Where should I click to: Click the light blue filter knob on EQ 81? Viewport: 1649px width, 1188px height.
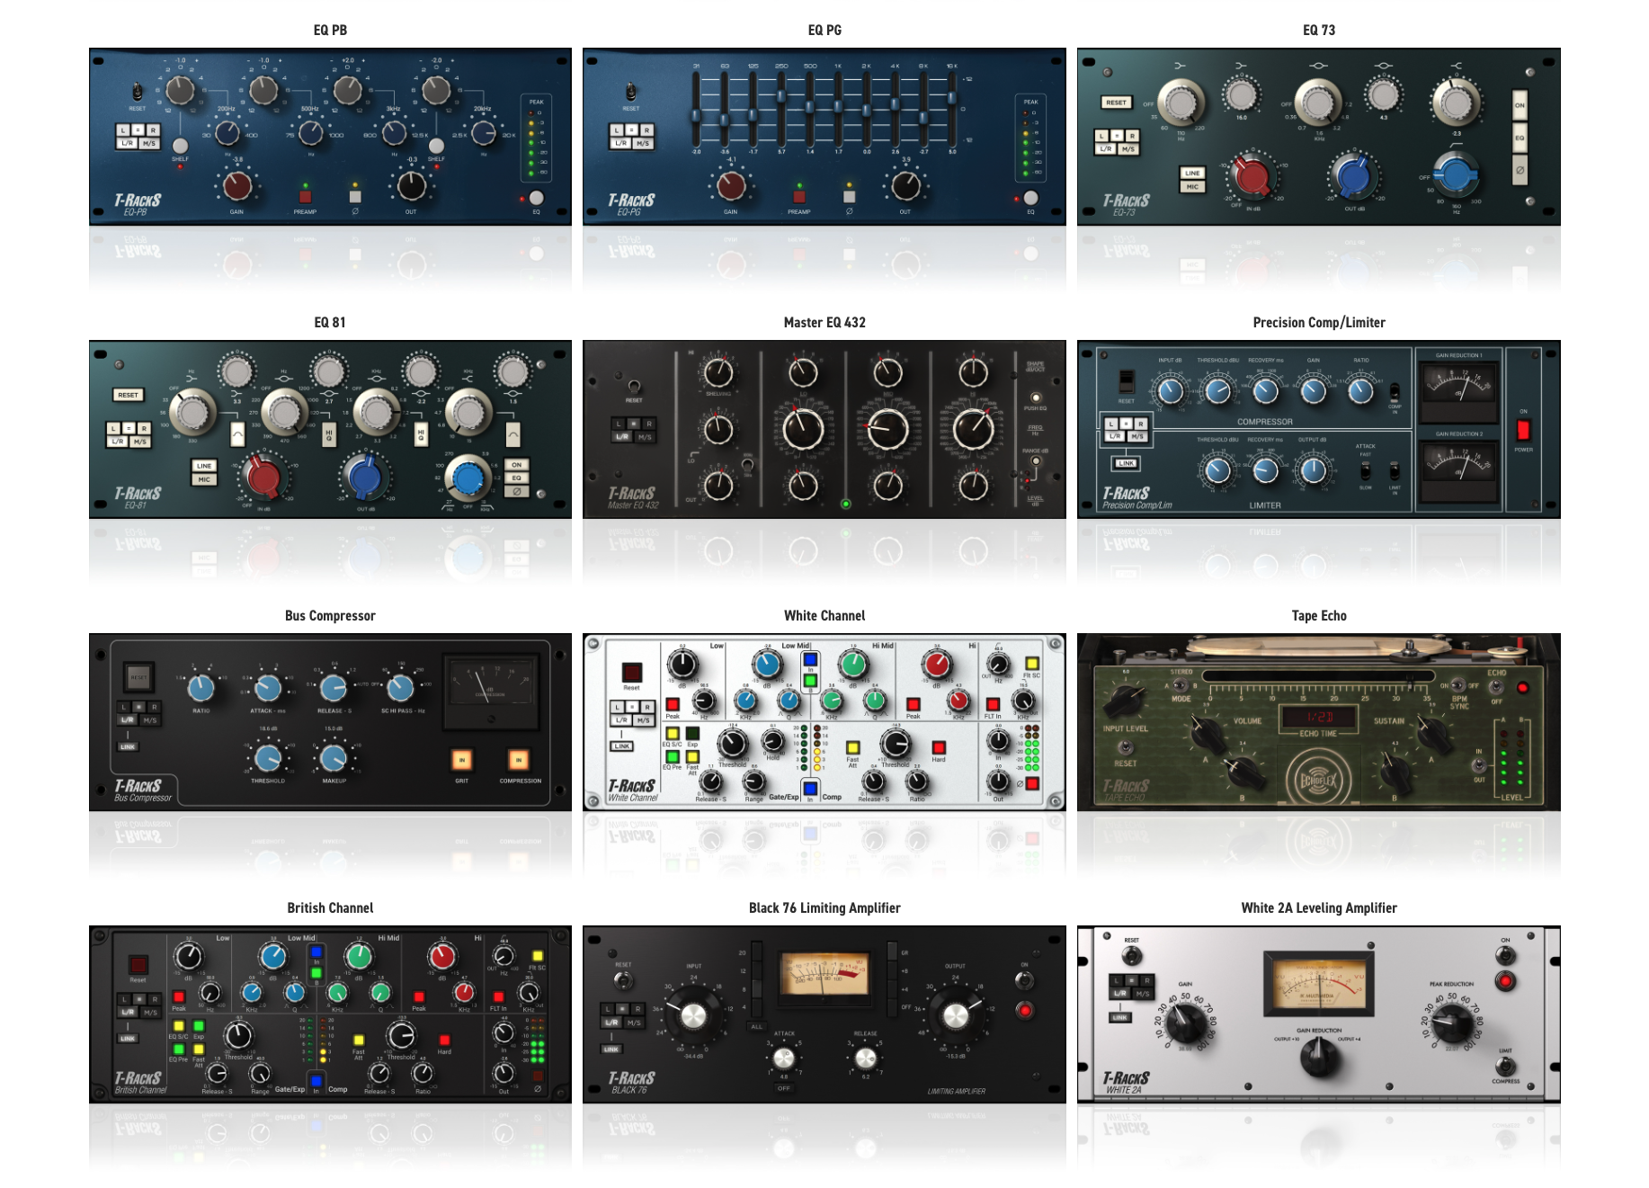(x=468, y=478)
